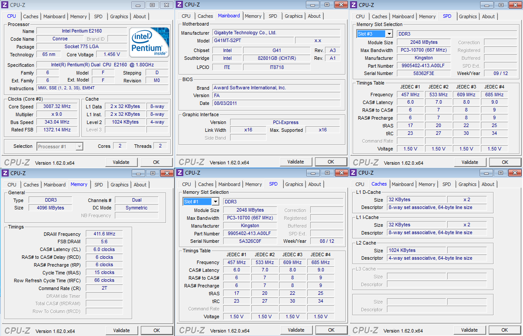
Task: Click the Serial Number 58362F3E
Action: [423, 74]
